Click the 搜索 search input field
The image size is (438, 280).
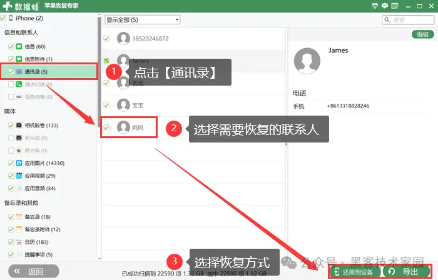pos(408,20)
